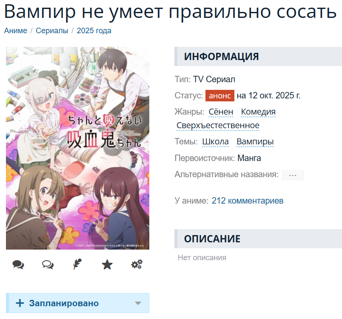This screenshot has height=319, width=342.
Task: Expand alternative names ellipsis button
Action: pos(293,175)
